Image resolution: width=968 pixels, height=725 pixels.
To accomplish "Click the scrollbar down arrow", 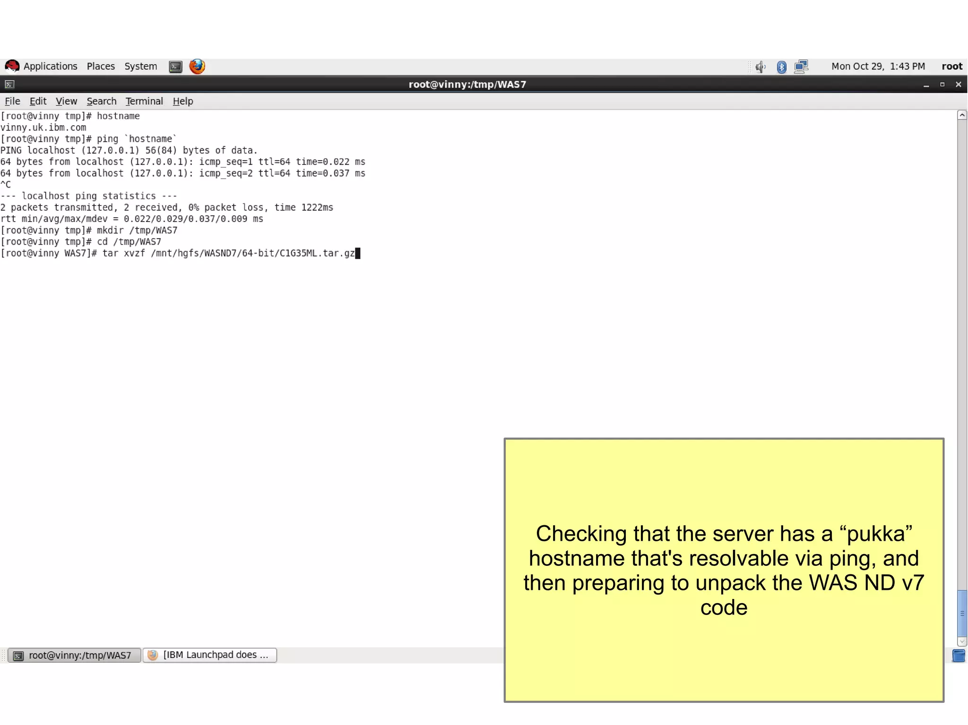I will pos(962,642).
